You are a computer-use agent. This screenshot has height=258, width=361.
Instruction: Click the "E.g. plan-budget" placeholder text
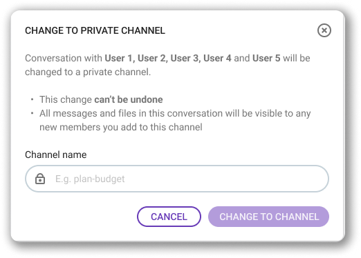click(x=90, y=179)
